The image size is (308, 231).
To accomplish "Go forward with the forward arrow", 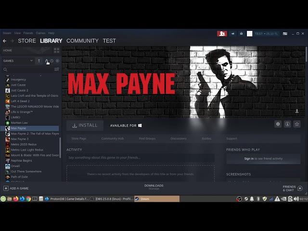I will pos(12,41).
